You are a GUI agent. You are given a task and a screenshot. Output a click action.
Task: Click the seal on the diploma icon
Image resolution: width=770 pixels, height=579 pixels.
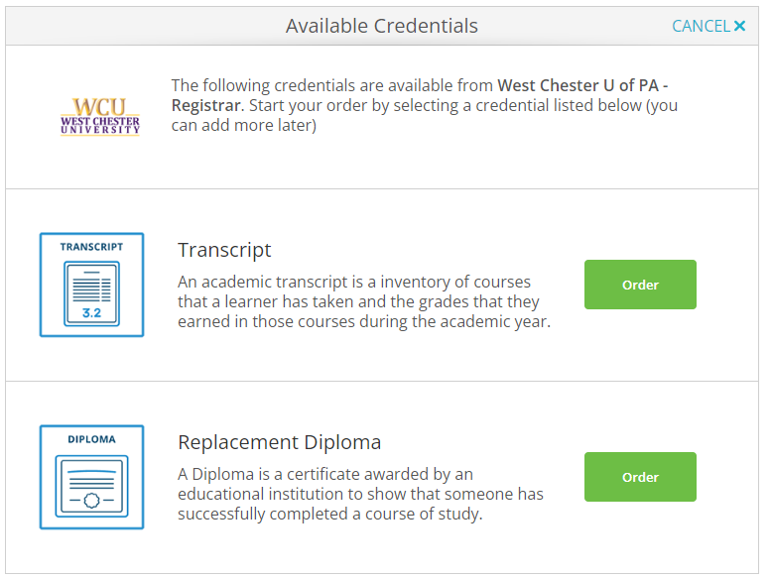click(x=91, y=501)
